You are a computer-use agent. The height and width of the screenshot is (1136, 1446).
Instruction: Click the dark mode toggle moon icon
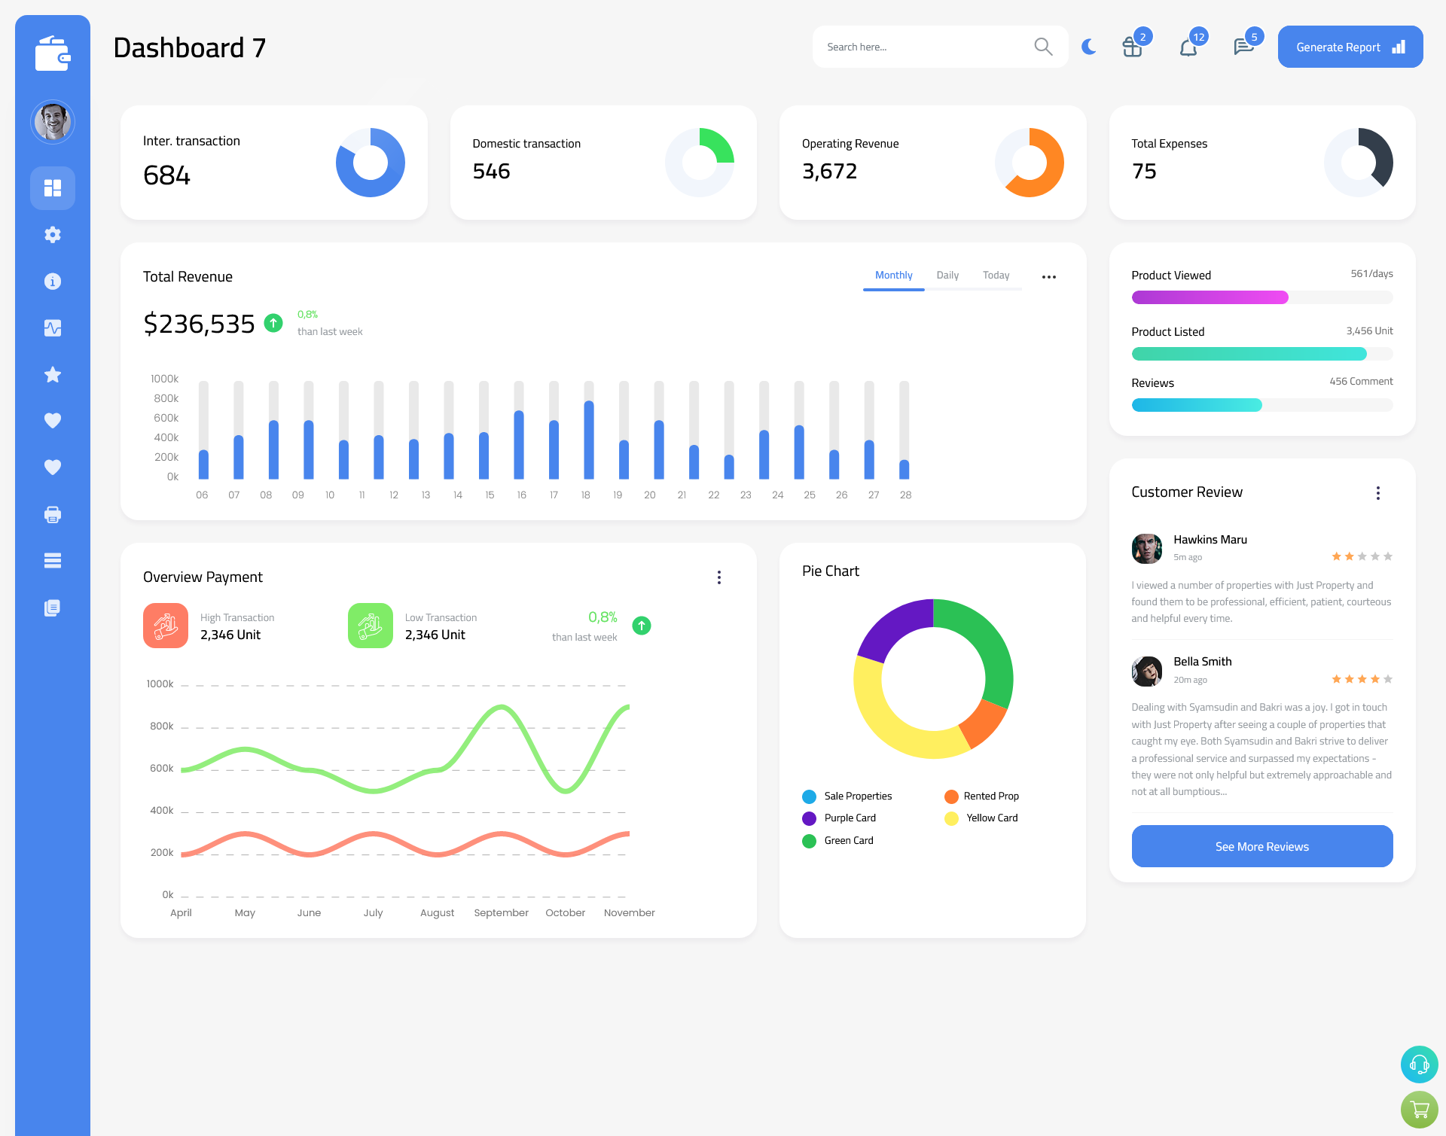click(1087, 47)
